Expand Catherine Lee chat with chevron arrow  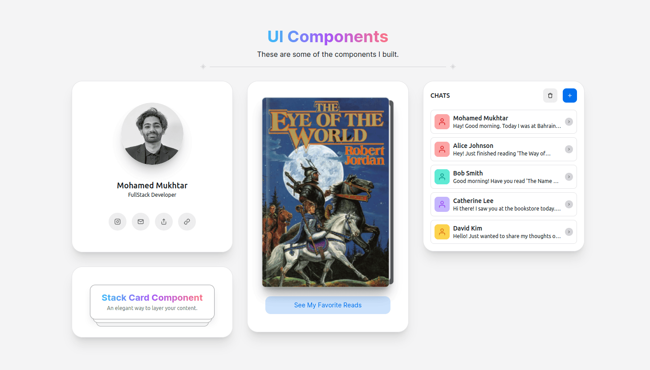(x=569, y=204)
